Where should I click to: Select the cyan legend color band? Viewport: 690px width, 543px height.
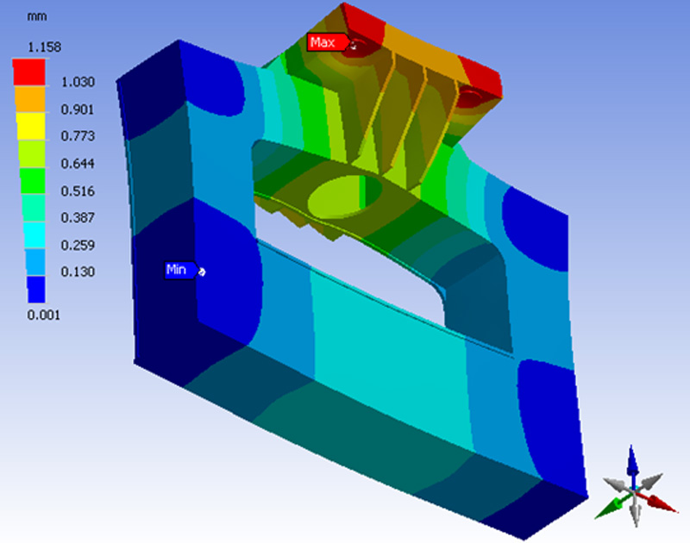pos(34,234)
